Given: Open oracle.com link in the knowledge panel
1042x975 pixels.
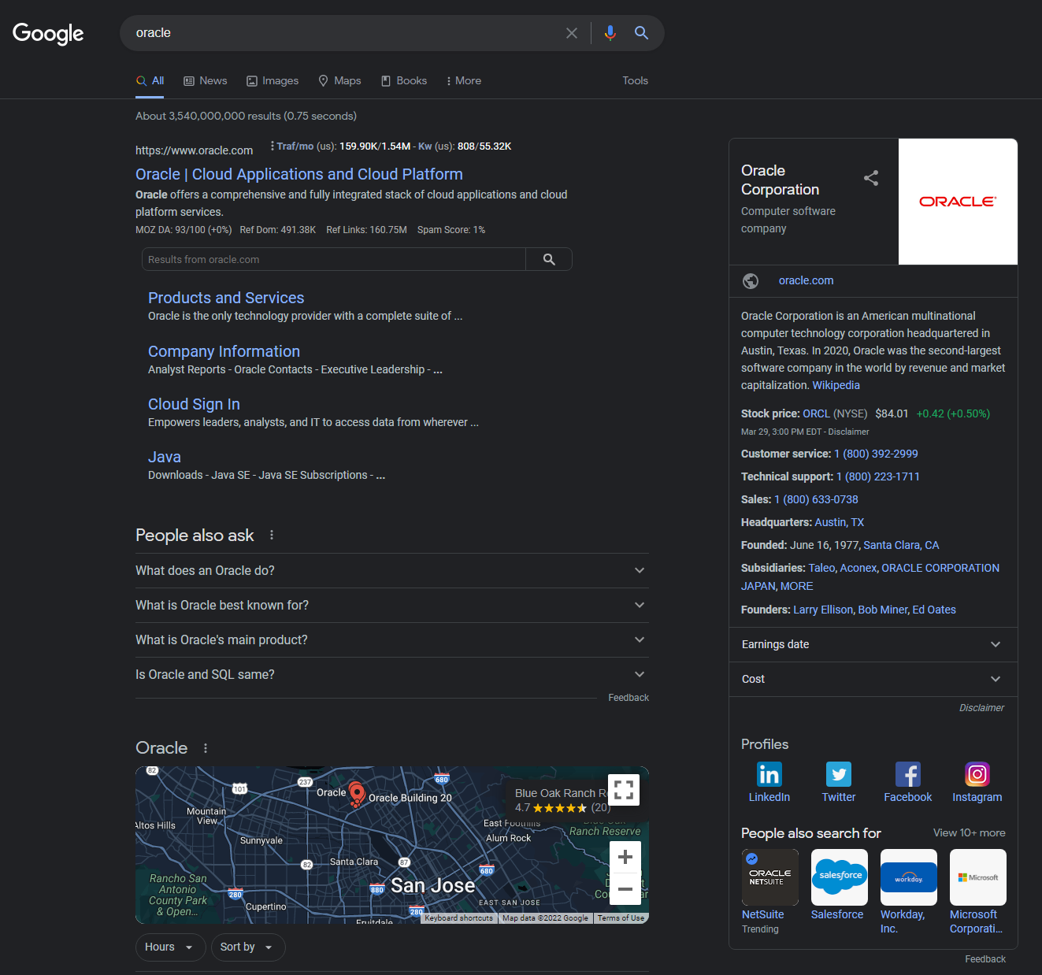Looking at the screenshot, I should (x=806, y=280).
